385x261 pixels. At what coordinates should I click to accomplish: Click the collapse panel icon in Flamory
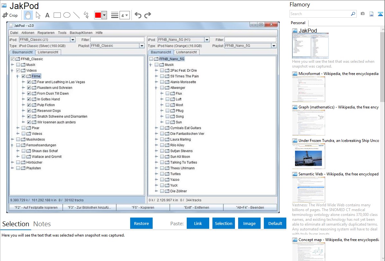[380, 14]
